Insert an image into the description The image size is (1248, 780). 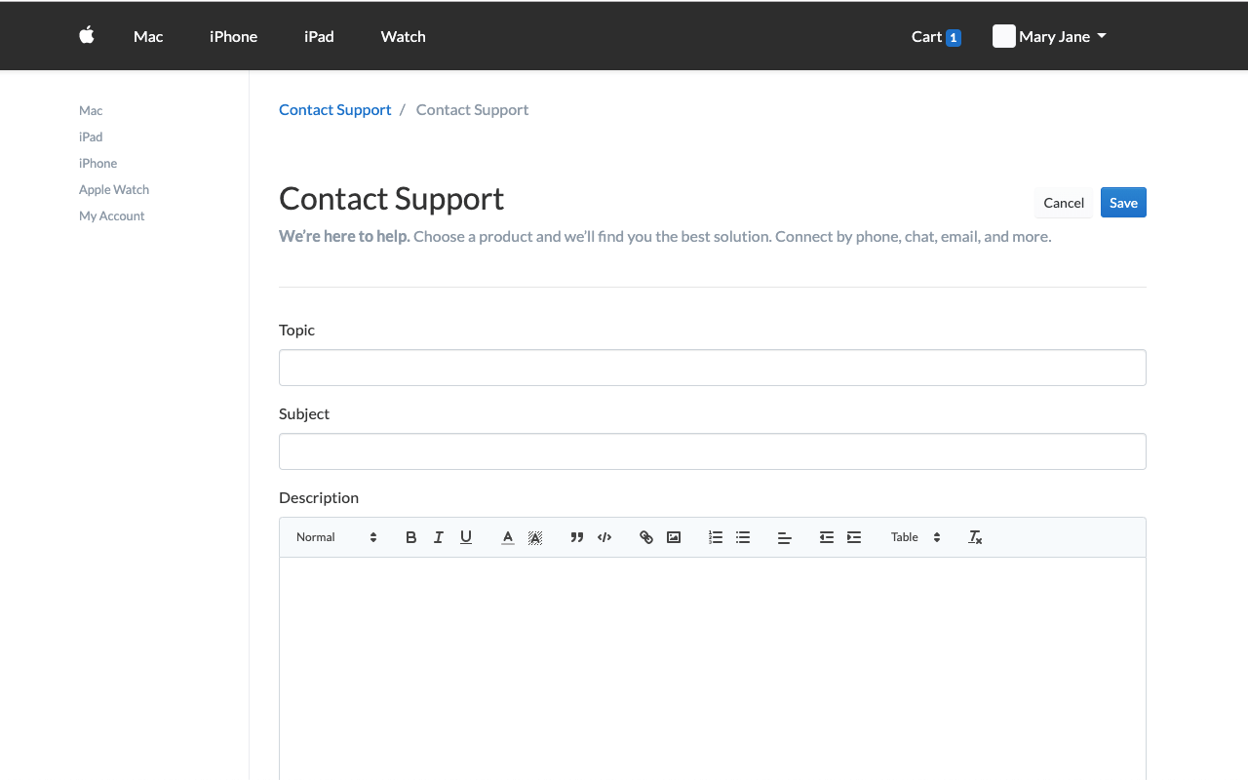pos(674,537)
